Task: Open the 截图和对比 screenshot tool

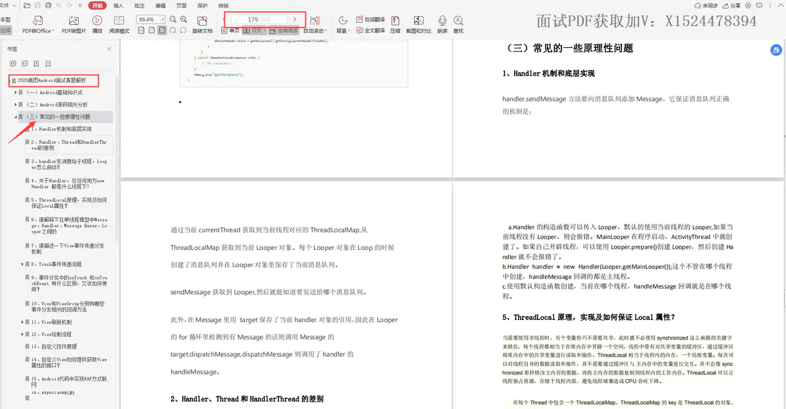Action: click(x=419, y=24)
